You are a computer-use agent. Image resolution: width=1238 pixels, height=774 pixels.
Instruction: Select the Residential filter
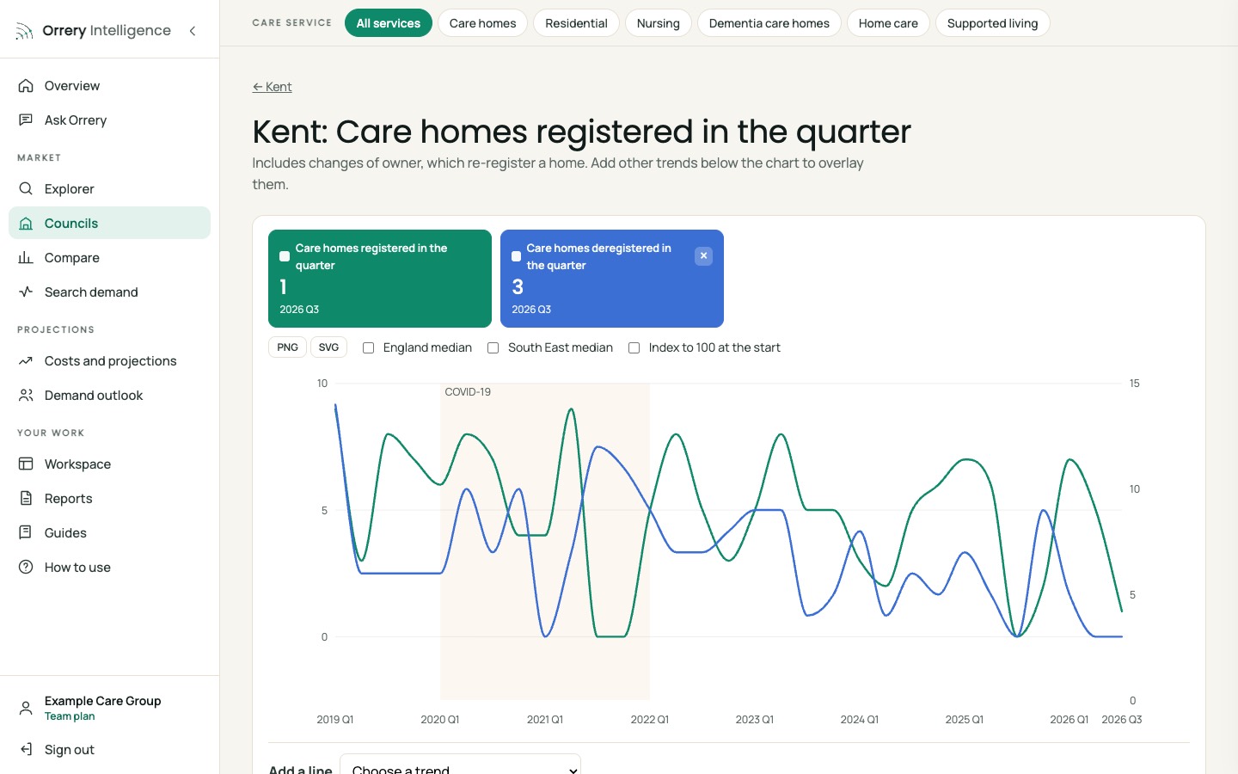[576, 23]
